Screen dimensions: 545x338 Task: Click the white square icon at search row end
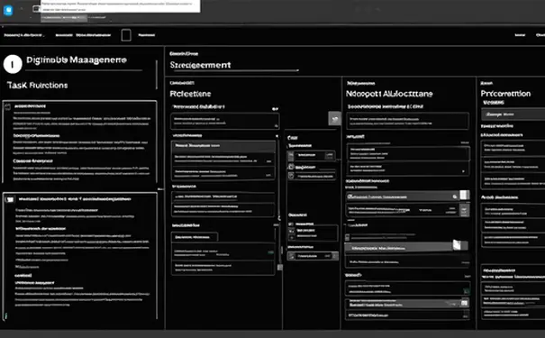point(464,195)
